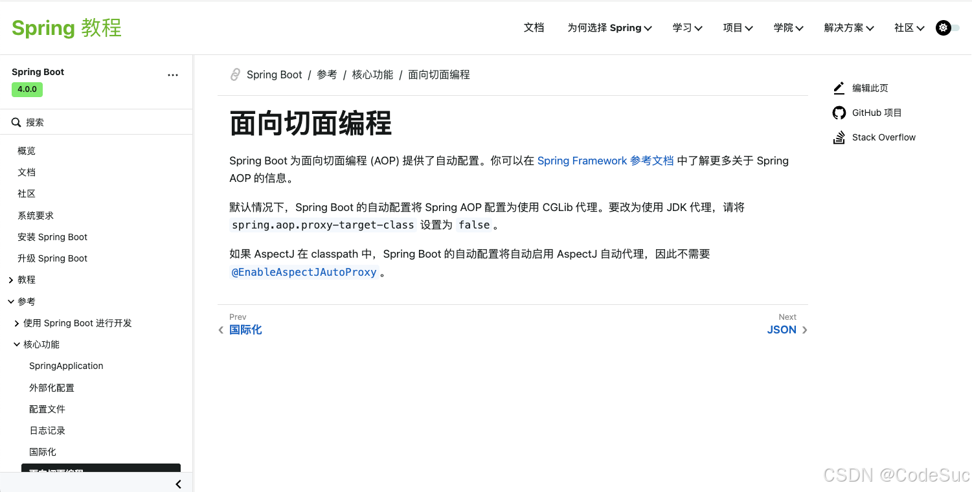Open SpringApplication in the sidebar
Viewport: 972px width, 492px height.
[66, 366]
